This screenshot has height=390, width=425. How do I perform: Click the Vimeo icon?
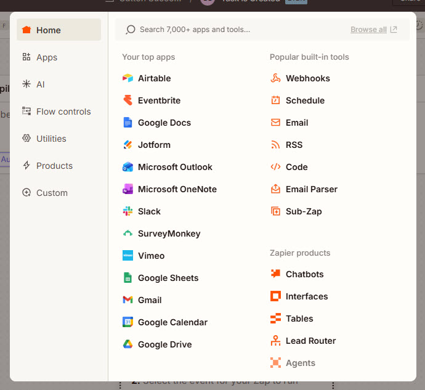pos(127,256)
